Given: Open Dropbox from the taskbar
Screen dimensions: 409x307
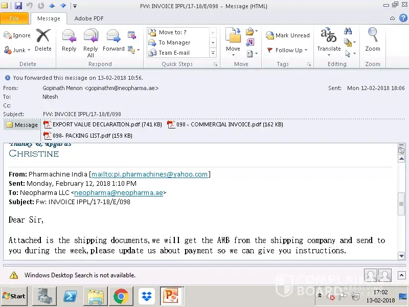Looking at the screenshot, I should coord(147,296).
